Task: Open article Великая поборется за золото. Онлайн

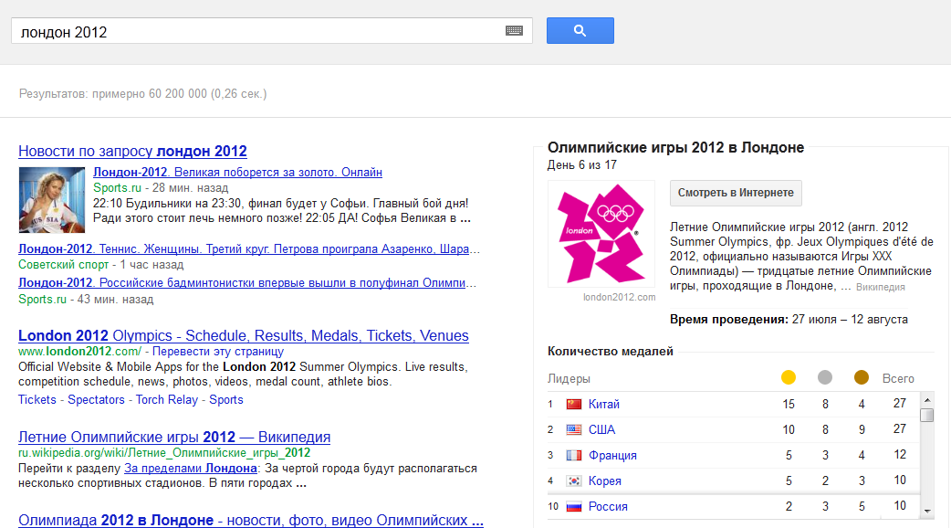Action: [237, 173]
